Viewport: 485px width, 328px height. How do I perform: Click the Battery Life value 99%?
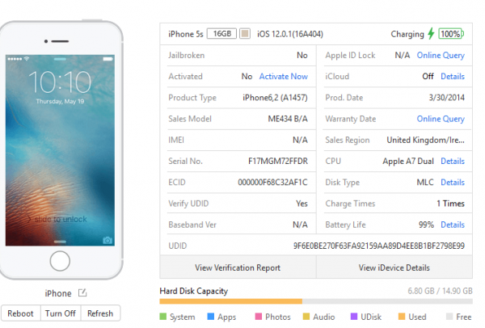426,225
